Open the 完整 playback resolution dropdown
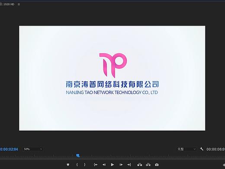 186,149
